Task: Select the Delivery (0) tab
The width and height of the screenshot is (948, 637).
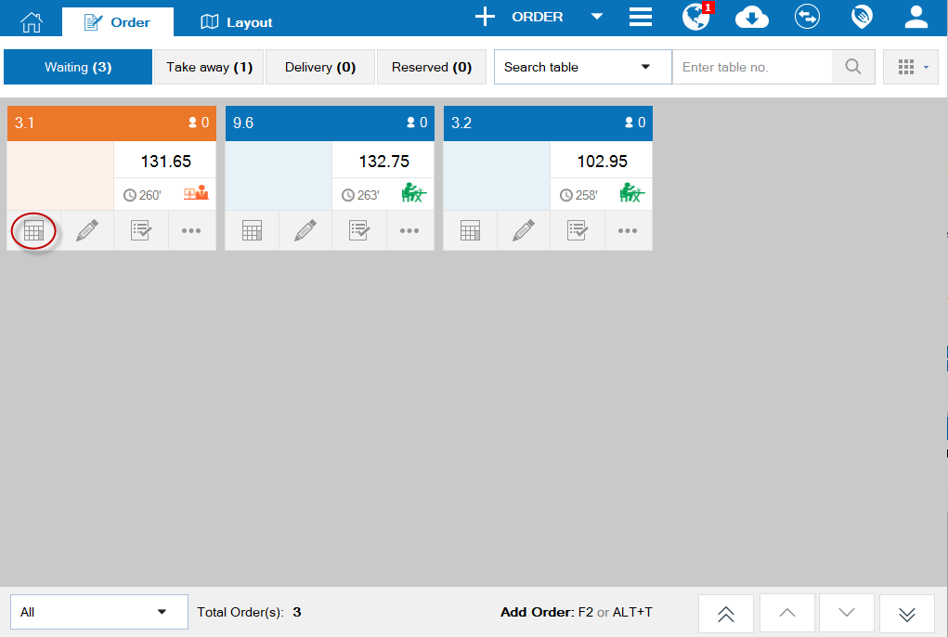Action: tap(319, 67)
